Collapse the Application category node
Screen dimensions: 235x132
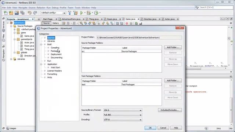[x=41, y=64]
